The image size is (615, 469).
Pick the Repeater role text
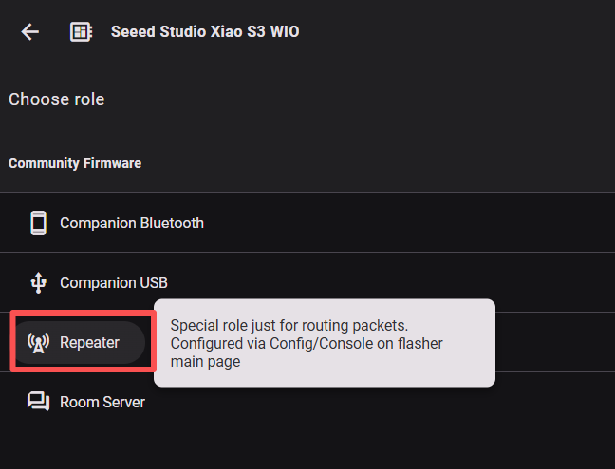click(x=89, y=342)
